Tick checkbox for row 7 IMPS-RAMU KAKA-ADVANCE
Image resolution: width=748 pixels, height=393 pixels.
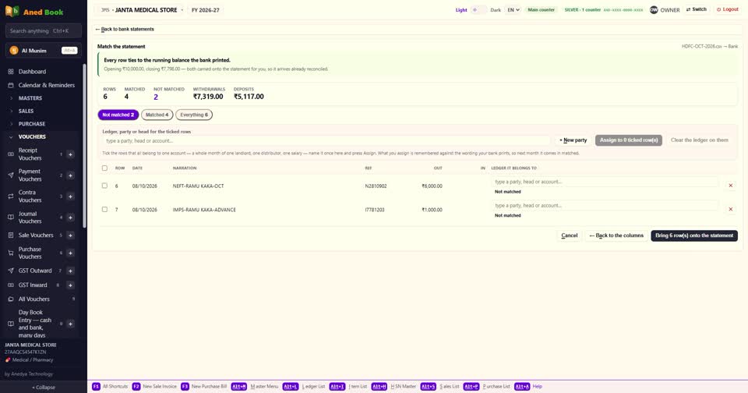click(104, 209)
